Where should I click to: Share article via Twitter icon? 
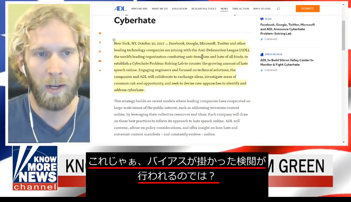coord(100,33)
